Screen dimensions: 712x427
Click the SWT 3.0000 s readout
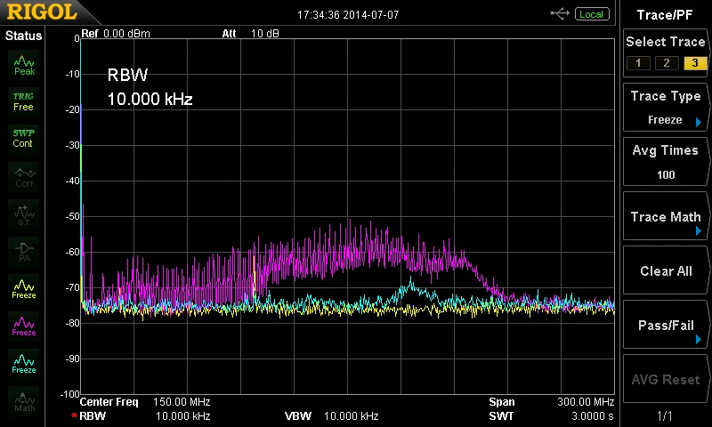point(551,416)
